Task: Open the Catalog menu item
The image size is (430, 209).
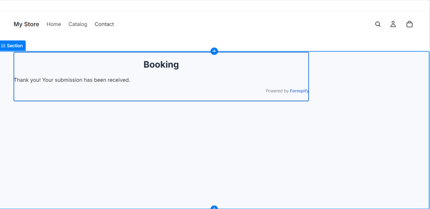Action: (x=78, y=24)
